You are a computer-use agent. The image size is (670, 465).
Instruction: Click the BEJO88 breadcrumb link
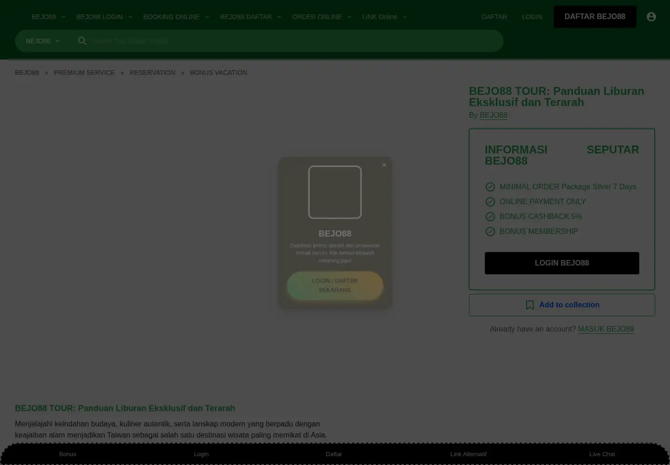(x=27, y=73)
